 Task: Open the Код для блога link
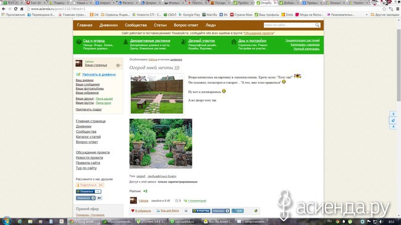[x=170, y=211]
